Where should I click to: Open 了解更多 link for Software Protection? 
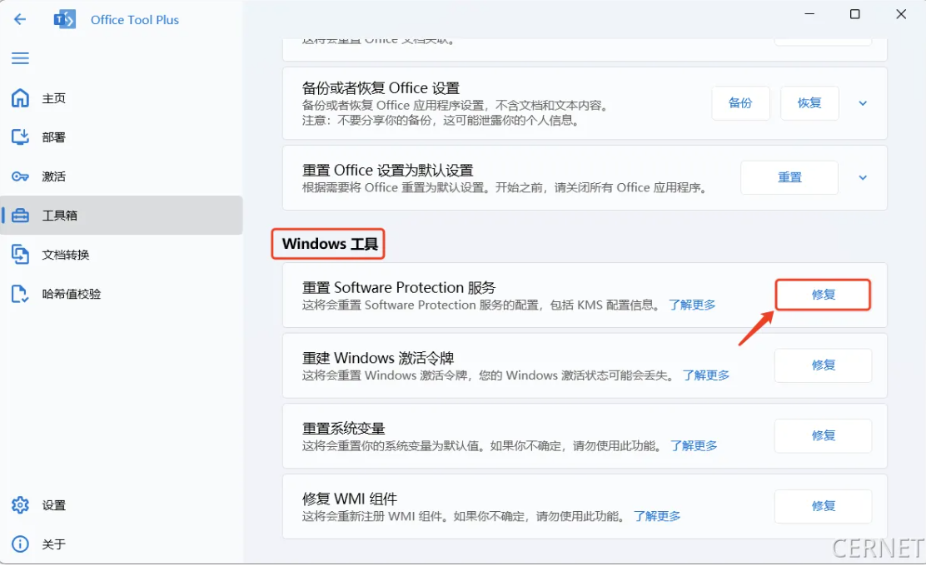click(x=692, y=305)
